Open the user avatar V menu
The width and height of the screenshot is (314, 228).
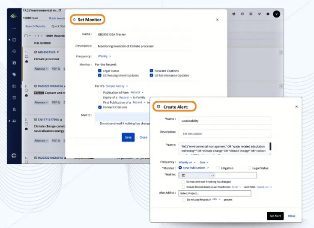pos(276,14)
